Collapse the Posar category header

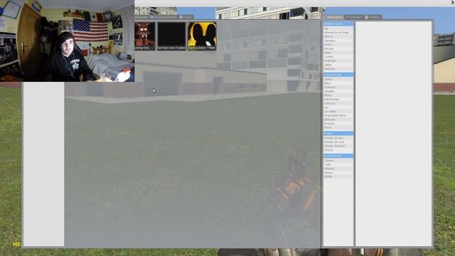[338, 133]
